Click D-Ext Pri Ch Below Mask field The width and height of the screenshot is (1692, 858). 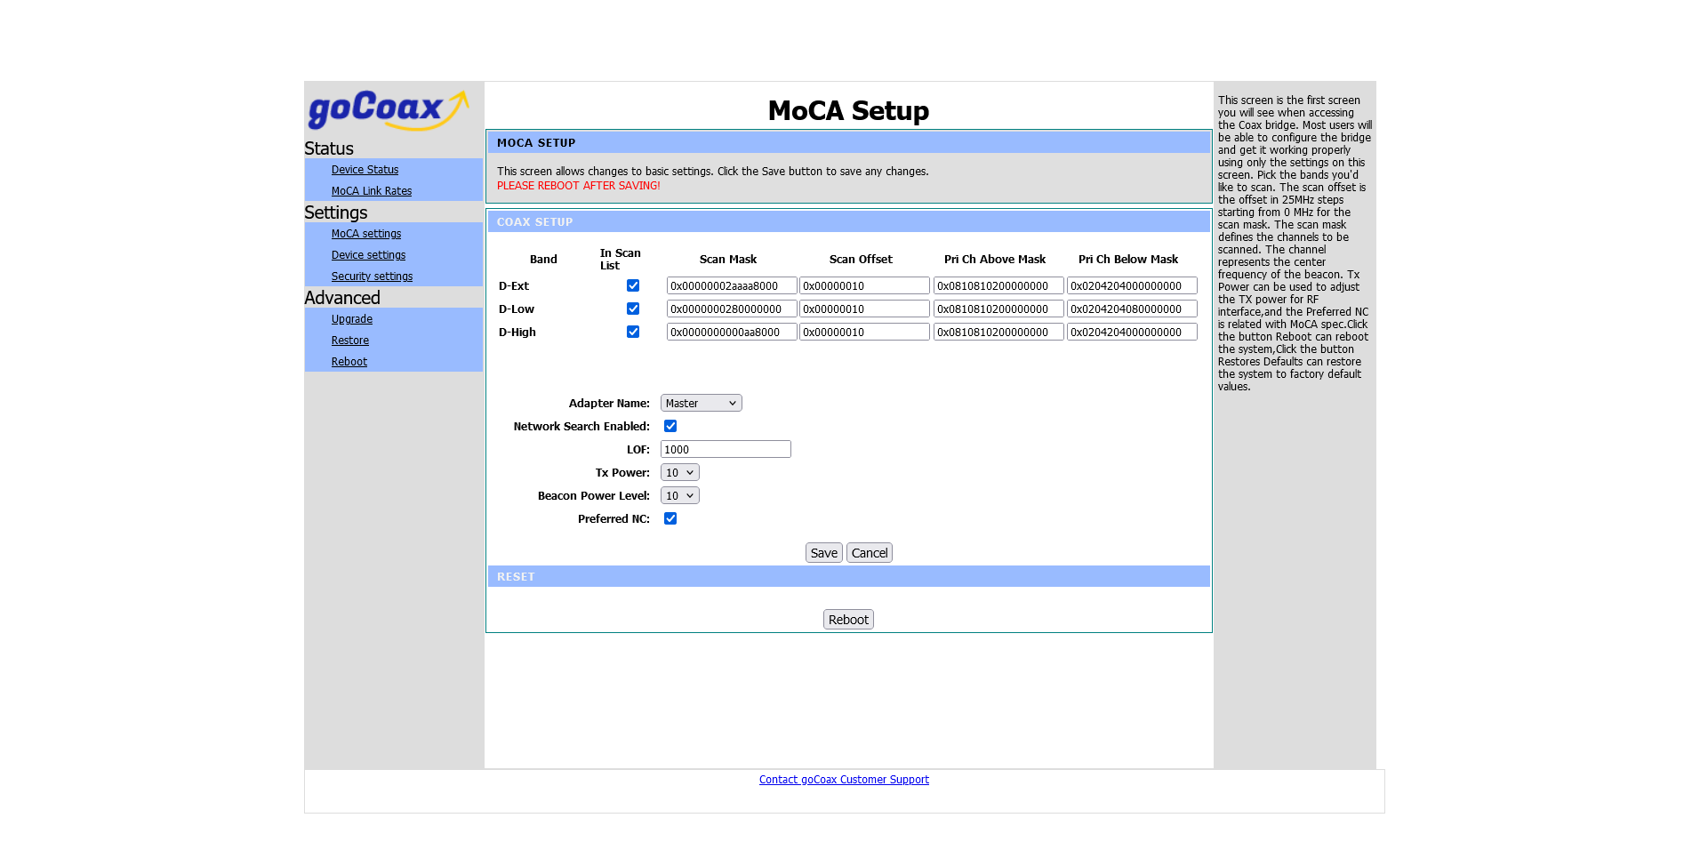[1132, 285]
